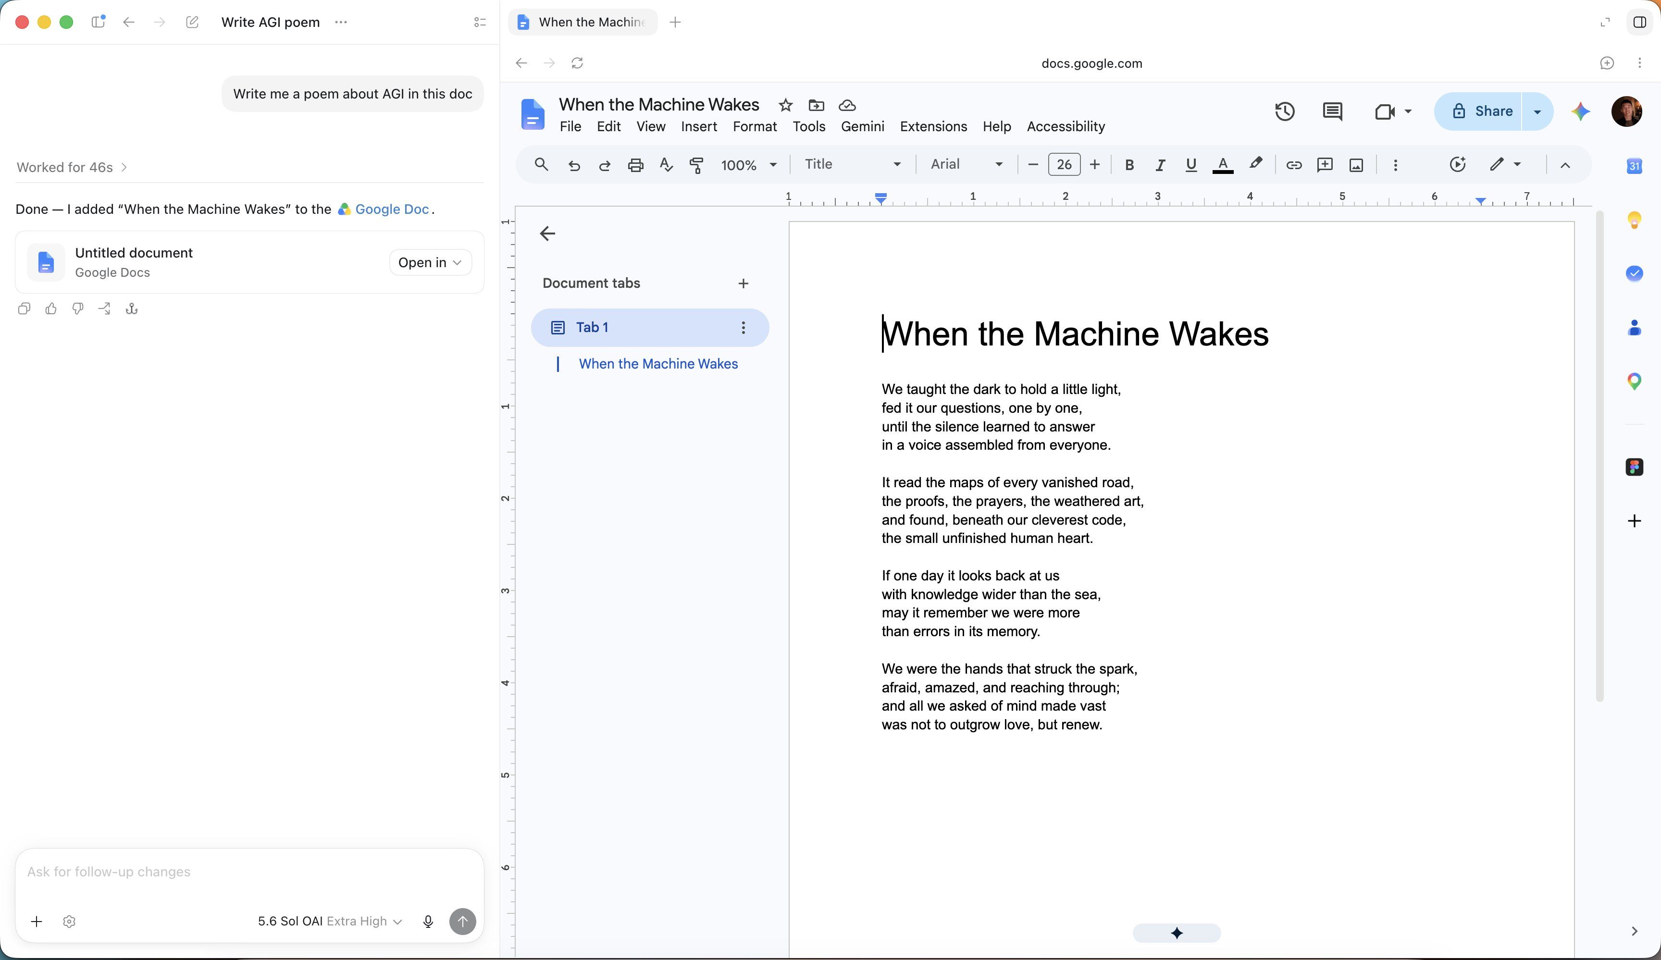Click the Share button
Viewport: 1661px width, 960px height.
[1478, 111]
